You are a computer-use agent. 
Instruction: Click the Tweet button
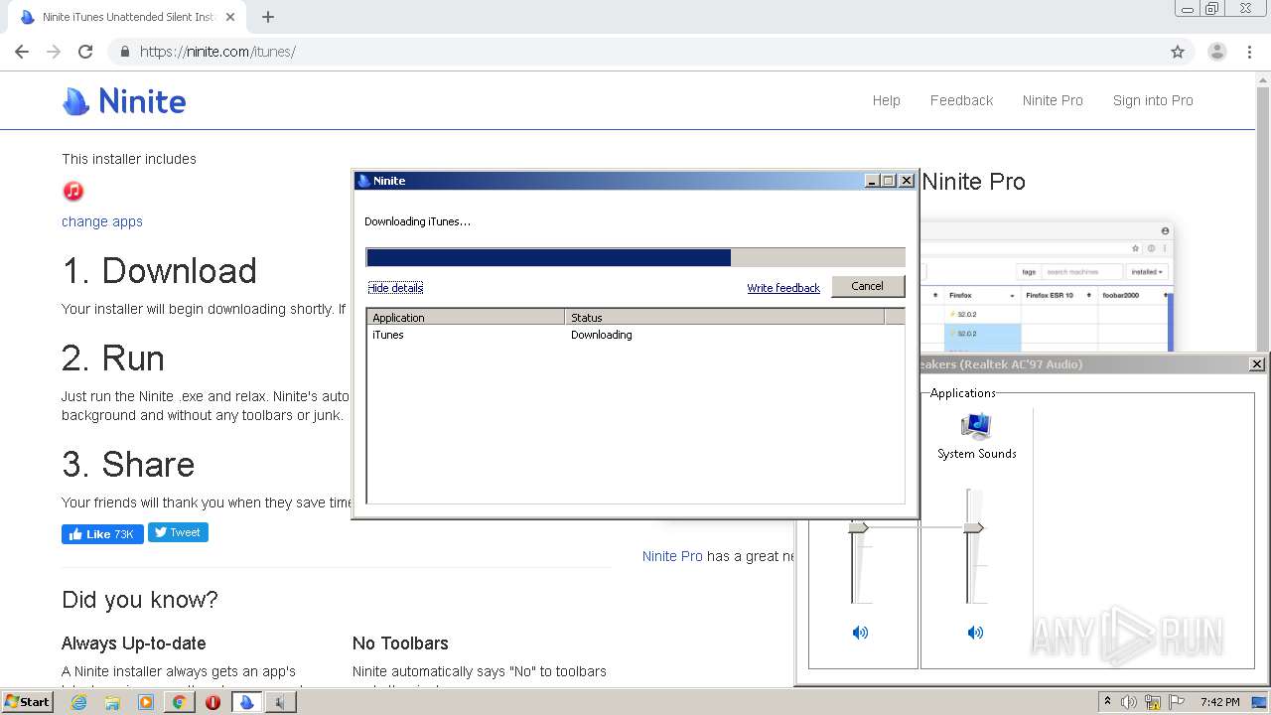click(x=178, y=532)
